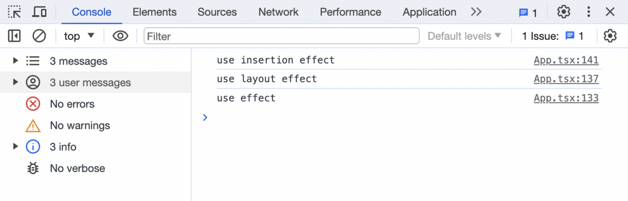
Task: Click into the Filter input field
Action: point(282,36)
